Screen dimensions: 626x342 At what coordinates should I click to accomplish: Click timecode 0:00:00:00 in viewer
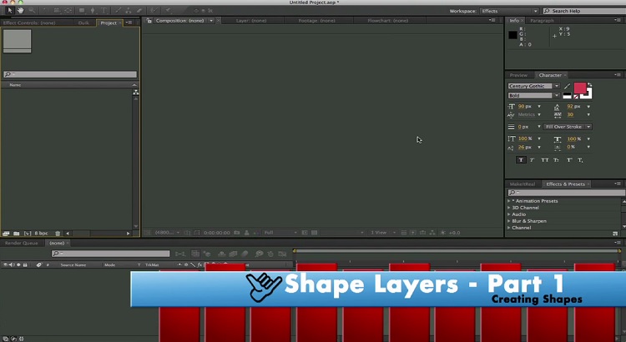[217, 233]
